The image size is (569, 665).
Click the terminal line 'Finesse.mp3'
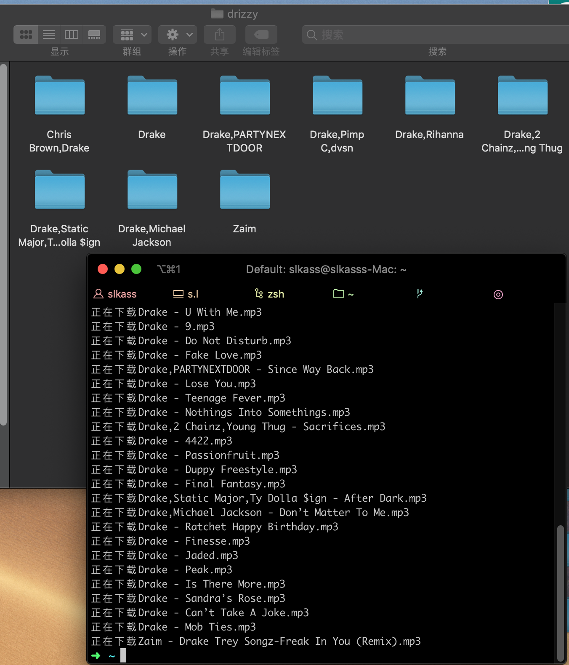(170, 541)
